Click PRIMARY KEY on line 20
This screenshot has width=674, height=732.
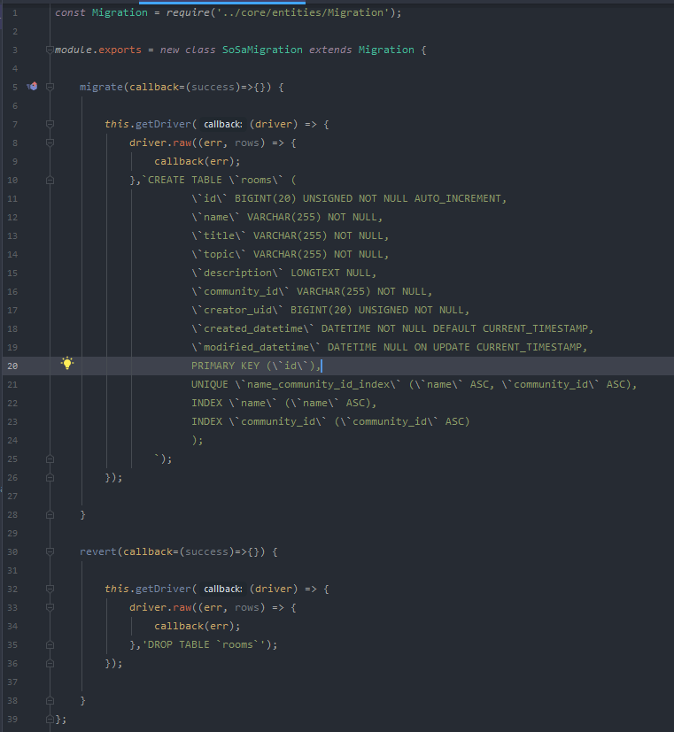pyautogui.click(x=225, y=366)
